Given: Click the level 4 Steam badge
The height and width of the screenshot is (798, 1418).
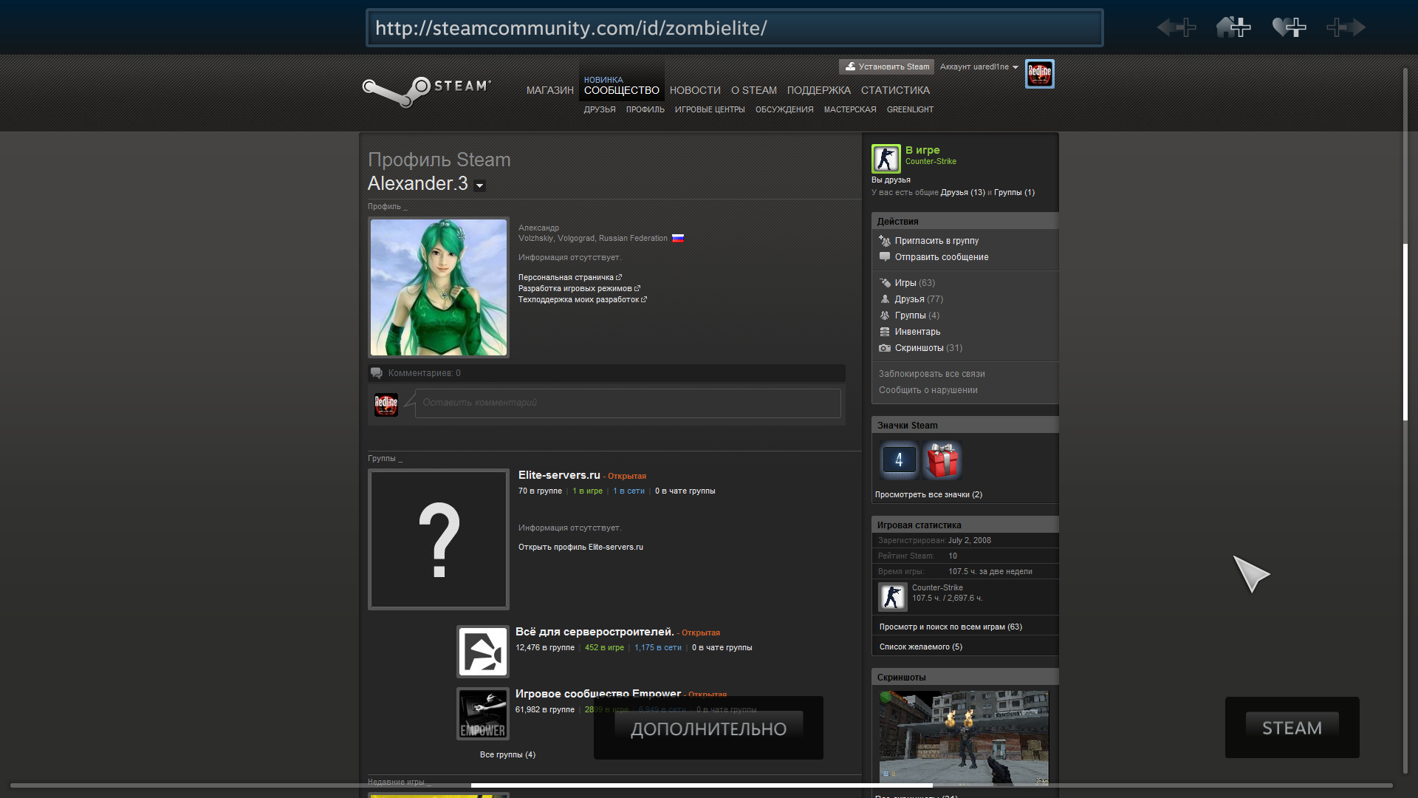Looking at the screenshot, I should (x=899, y=460).
